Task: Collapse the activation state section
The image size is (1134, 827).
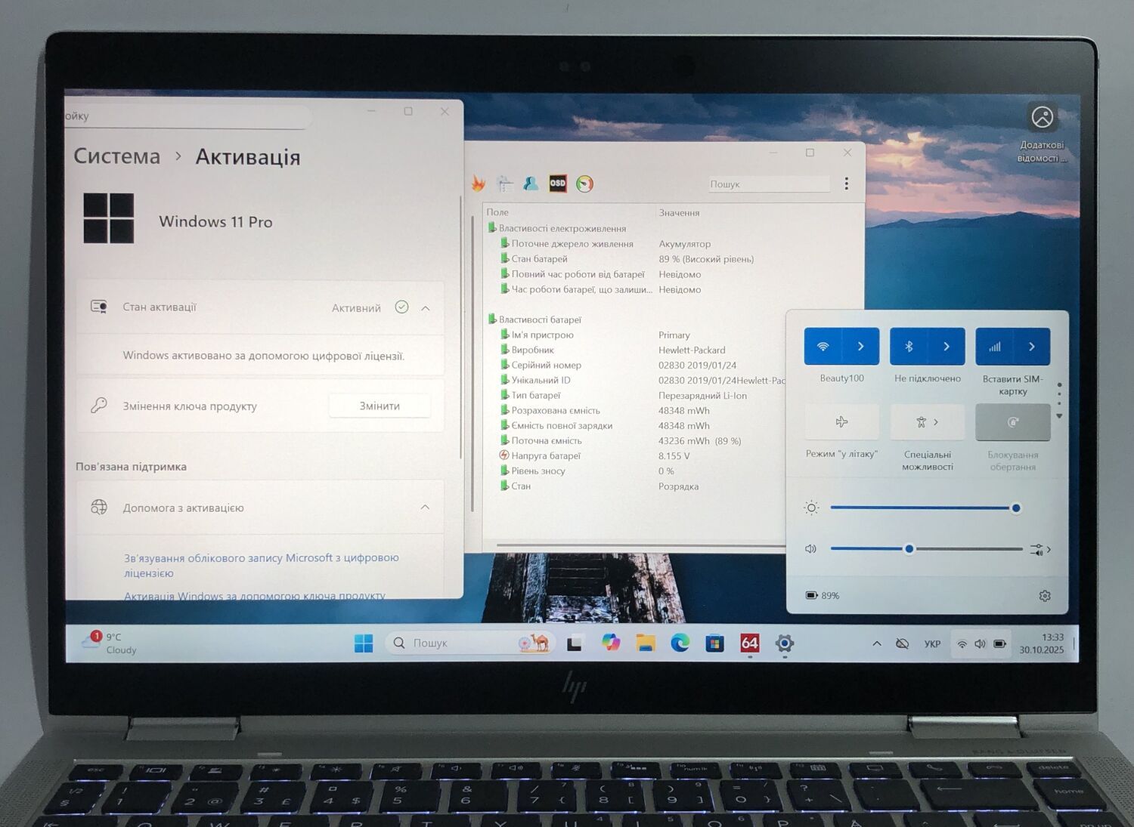Action: point(426,308)
